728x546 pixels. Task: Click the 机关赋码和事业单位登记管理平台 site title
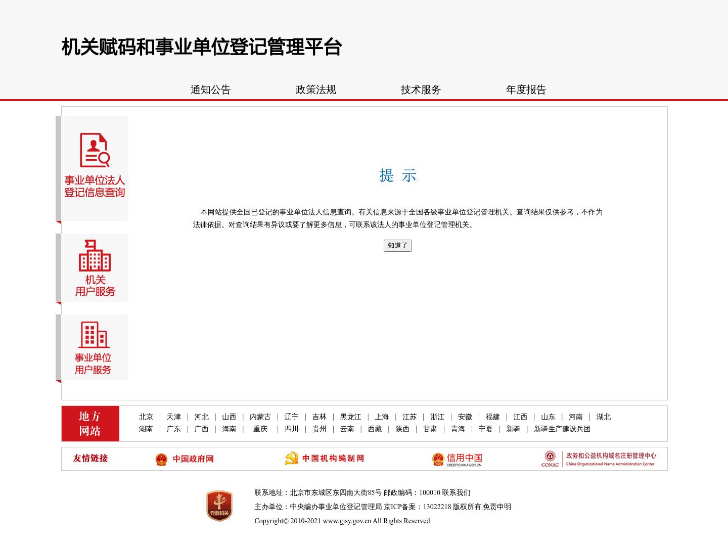tap(202, 47)
